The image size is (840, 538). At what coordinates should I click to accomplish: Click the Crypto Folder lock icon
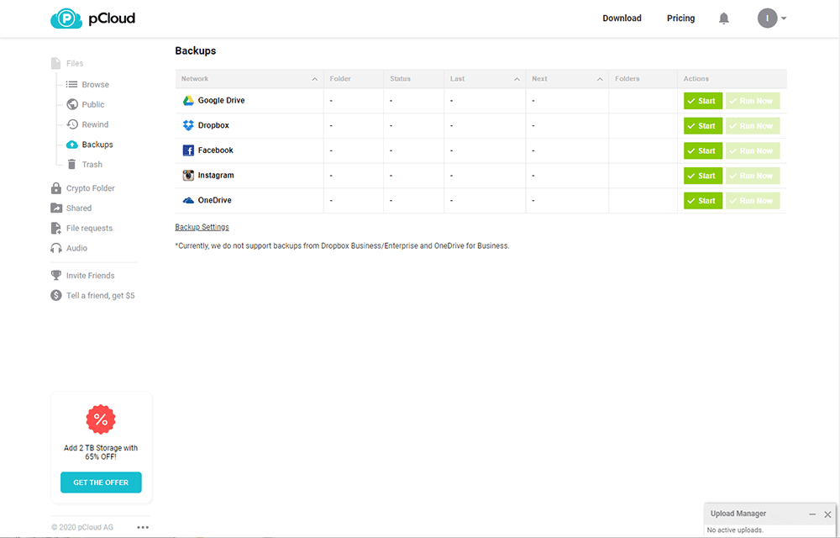tap(56, 188)
